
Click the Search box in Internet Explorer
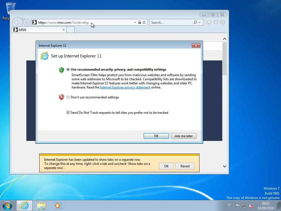[171, 23]
